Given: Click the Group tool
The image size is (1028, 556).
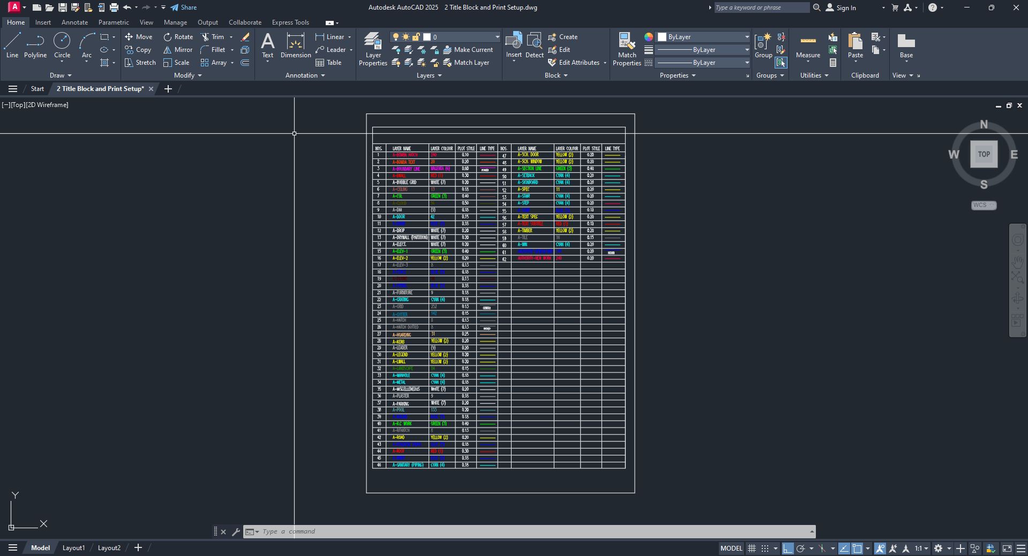Looking at the screenshot, I should point(763,45).
